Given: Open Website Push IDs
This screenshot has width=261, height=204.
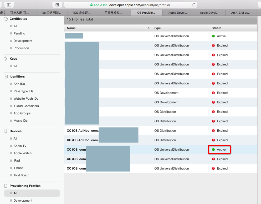Looking at the screenshot, I should tap(26, 99).
